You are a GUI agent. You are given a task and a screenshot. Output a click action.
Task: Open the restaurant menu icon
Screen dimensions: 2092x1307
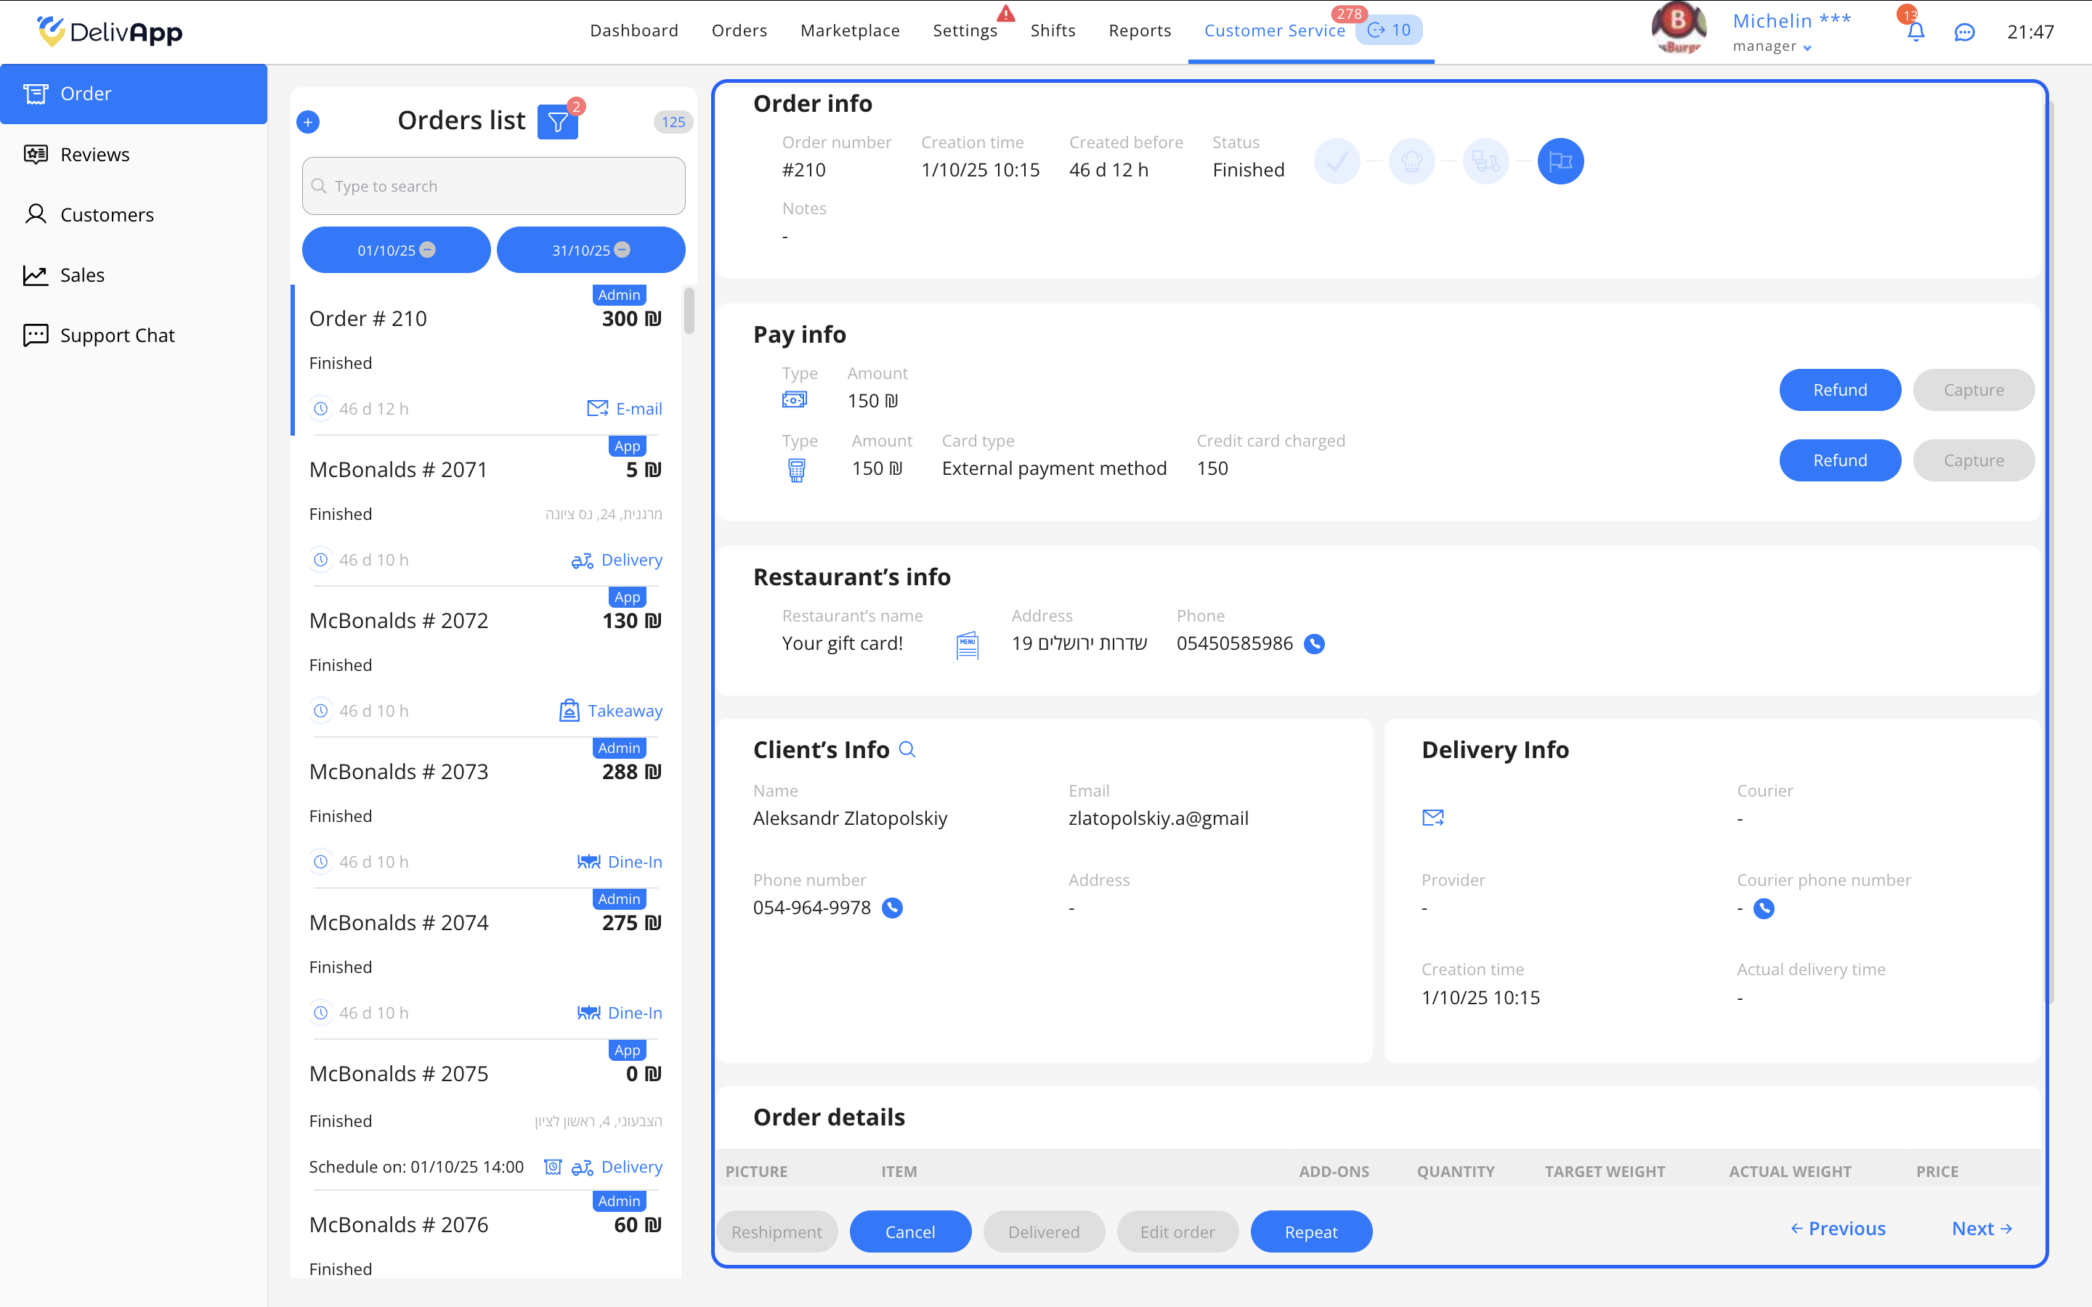pyautogui.click(x=968, y=645)
